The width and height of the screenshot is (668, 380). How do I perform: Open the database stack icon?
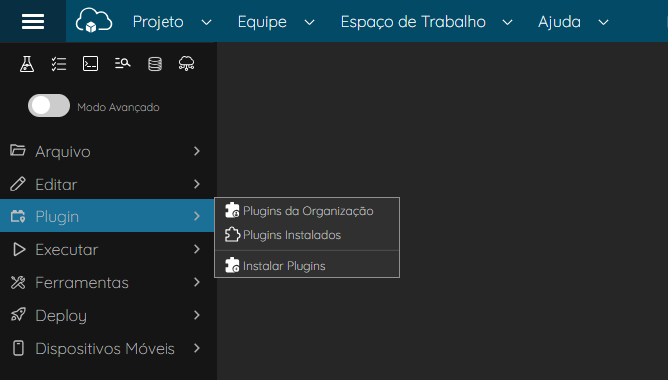coord(155,64)
